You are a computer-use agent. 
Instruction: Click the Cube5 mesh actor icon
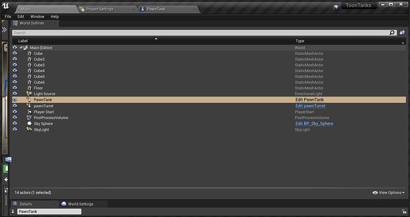(29, 76)
